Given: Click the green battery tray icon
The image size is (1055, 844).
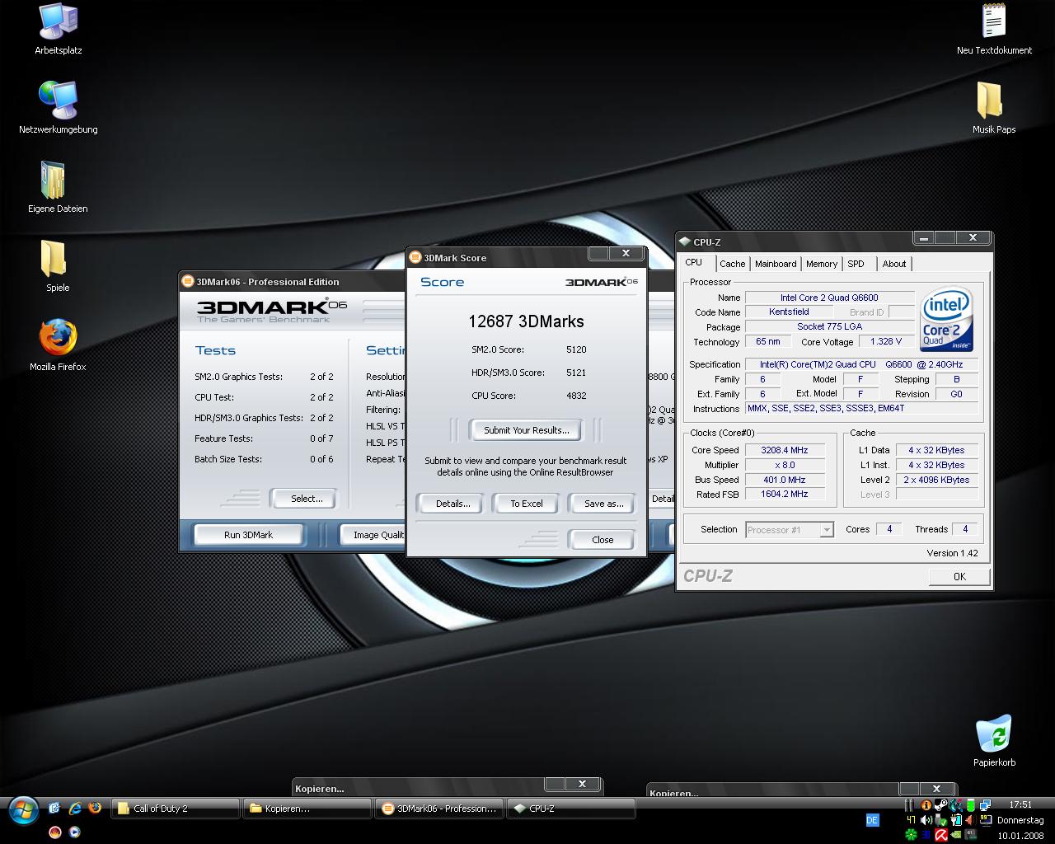Looking at the screenshot, I should (971, 805).
